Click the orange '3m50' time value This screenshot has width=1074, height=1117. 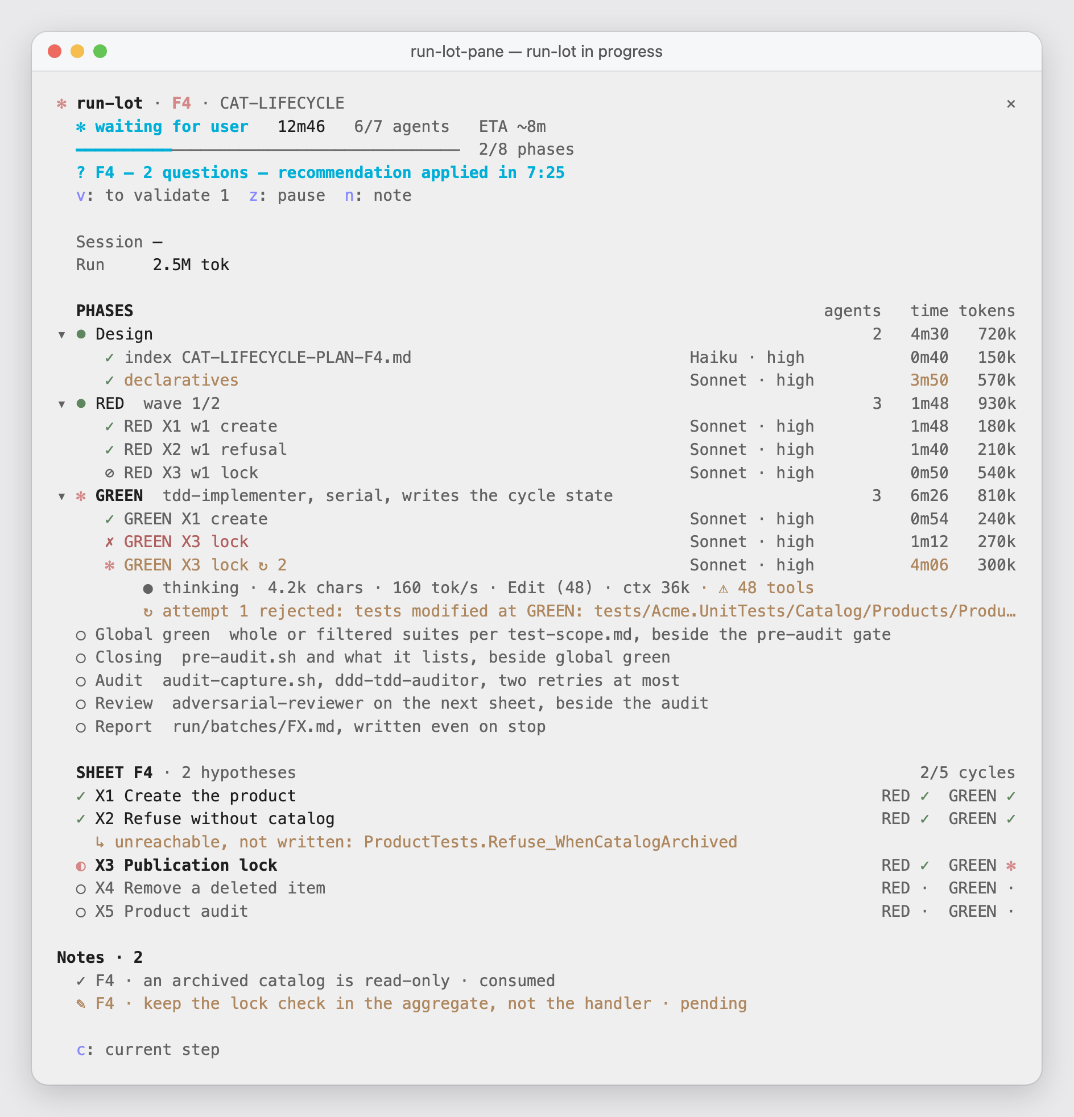[929, 380]
